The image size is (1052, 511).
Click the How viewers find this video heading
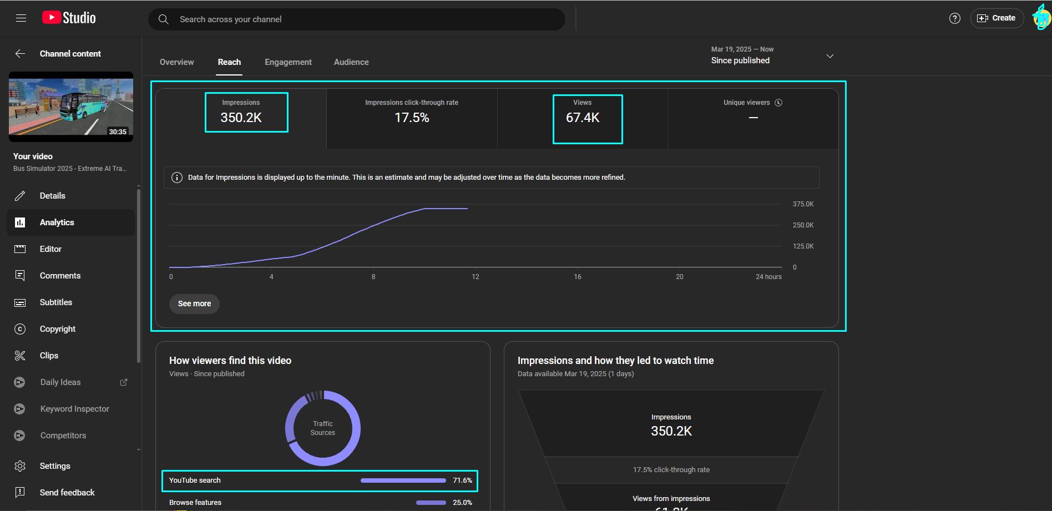(230, 361)
